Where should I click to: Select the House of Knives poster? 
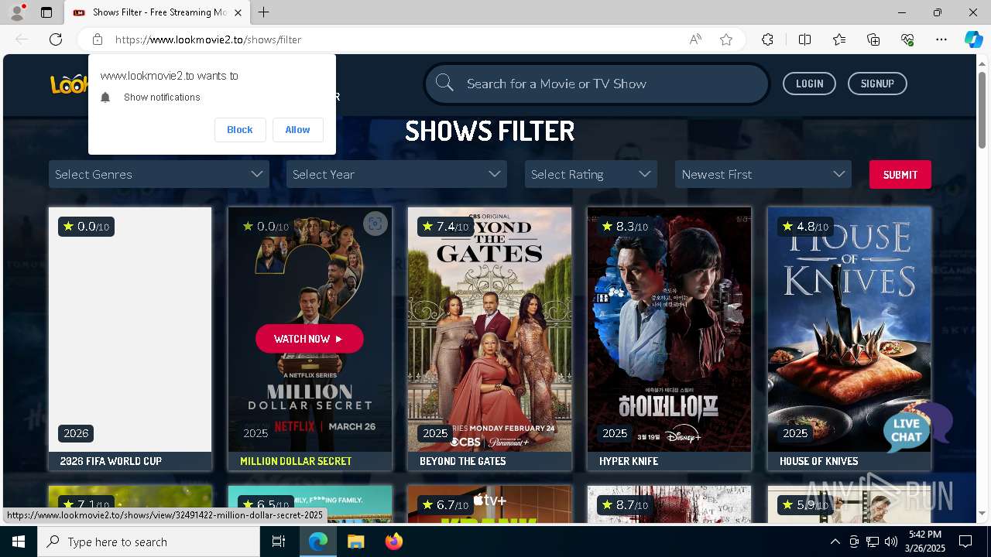pyautogui.click(x=849, y=329)
